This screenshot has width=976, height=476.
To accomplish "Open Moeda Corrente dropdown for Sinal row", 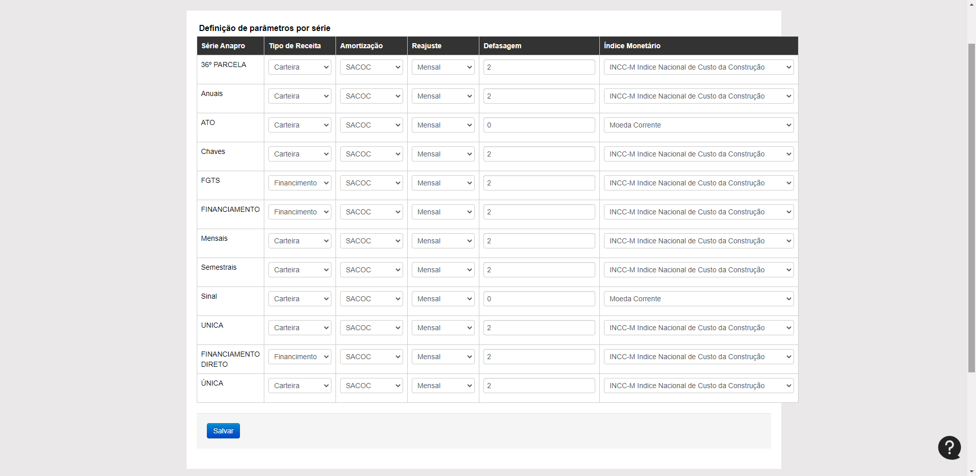I will tap(698, 299).
